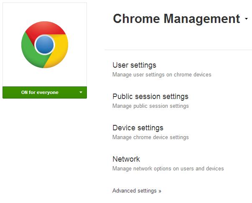Click "Manage chrome device settings" description text
The image size is (252, 203).
point(150,137)
